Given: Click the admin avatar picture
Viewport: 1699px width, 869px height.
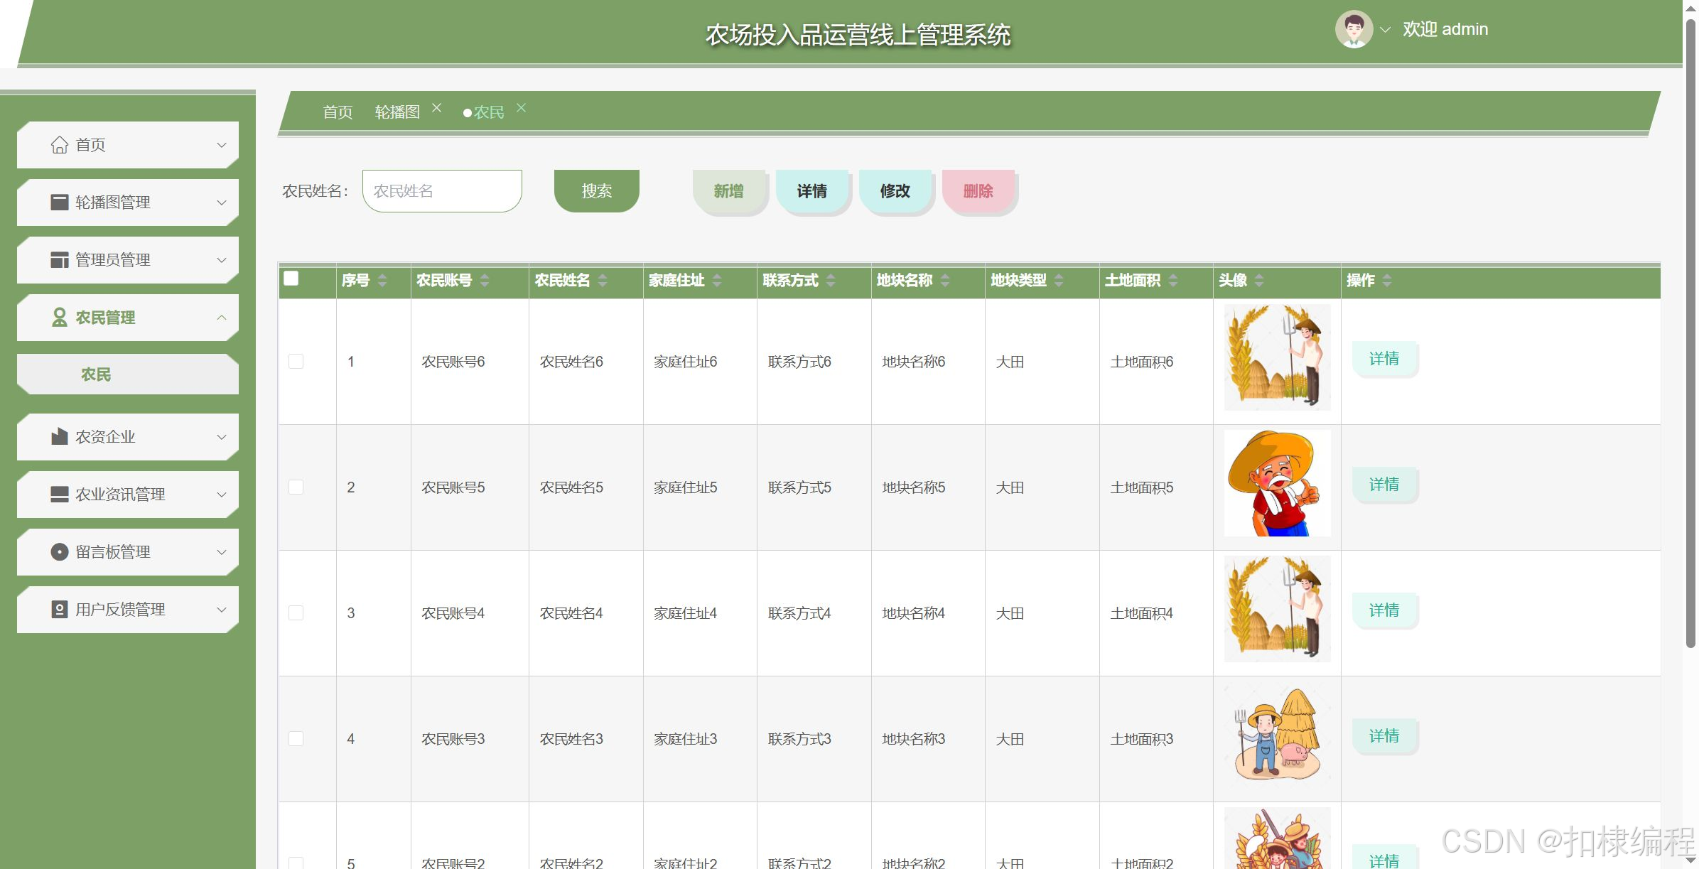Looking at the screenshot, I should point(1354,30).
